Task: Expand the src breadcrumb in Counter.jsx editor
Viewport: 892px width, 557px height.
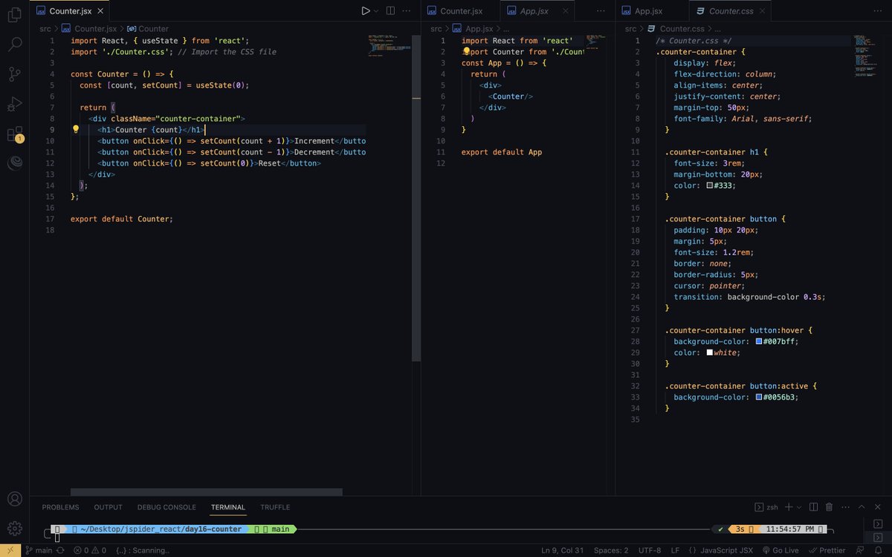Action: (45, 28)
